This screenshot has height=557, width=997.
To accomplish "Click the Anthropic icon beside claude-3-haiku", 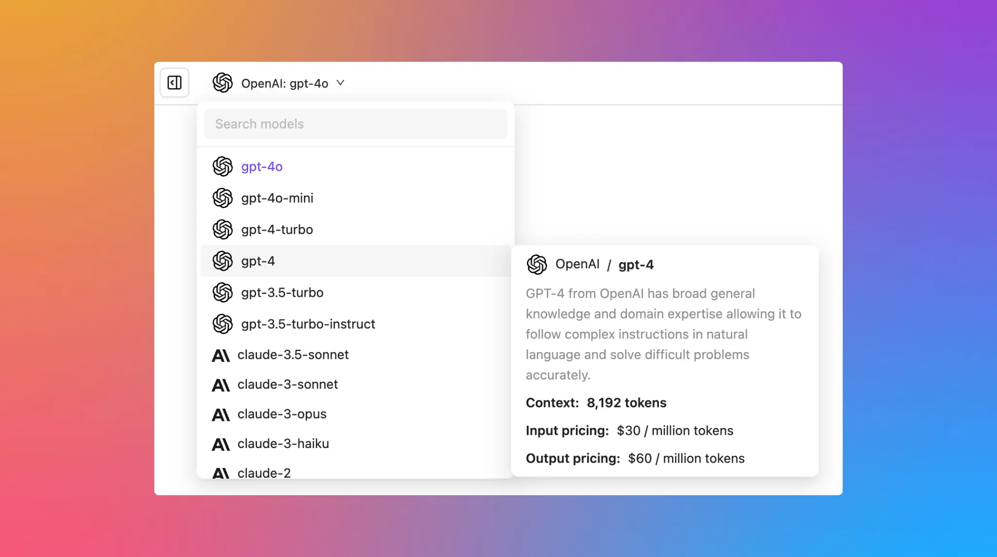I will [221, 445].
